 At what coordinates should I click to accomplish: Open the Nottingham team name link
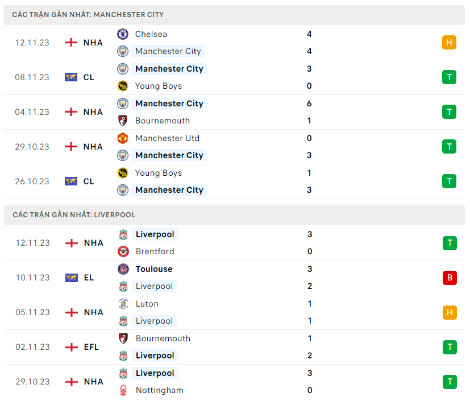159,390
